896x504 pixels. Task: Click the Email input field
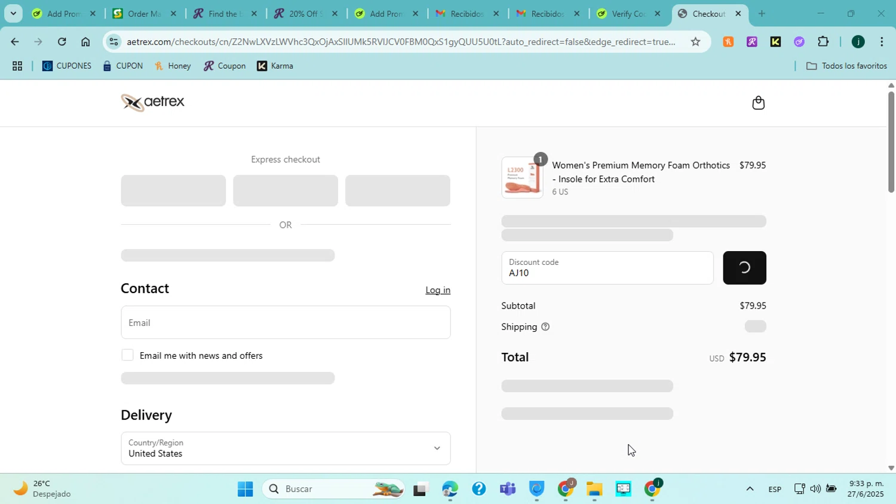click(x=286, y=322)
